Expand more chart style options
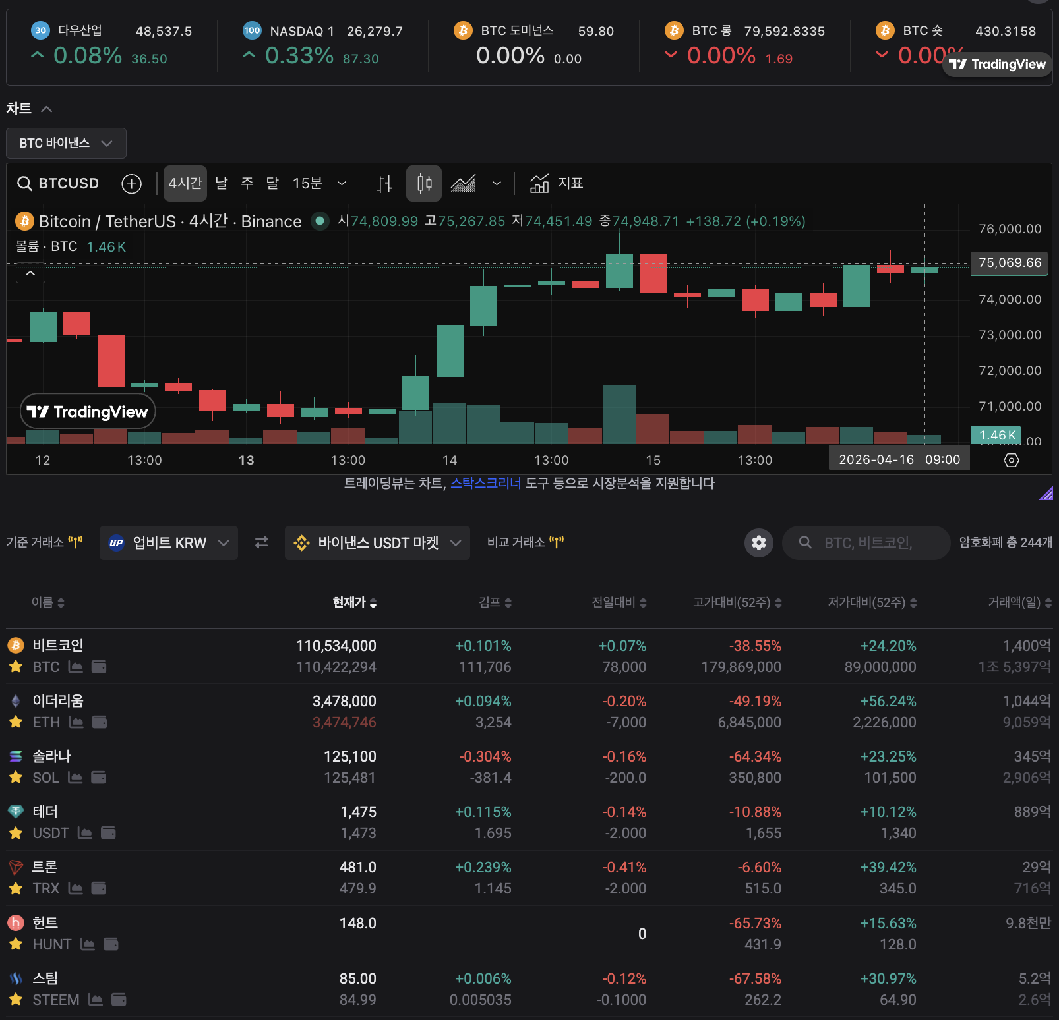This screenshot has height=1020, width=1059. tap(497, 183)
